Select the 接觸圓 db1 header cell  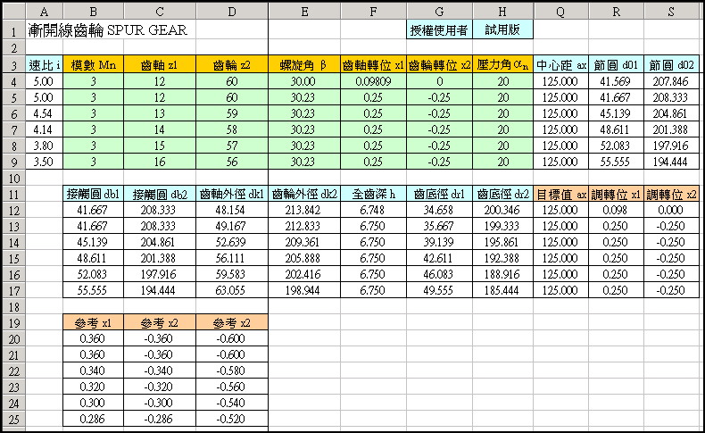point(93,195)
